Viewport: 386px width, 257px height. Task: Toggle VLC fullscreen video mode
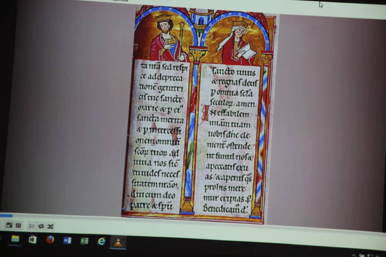click(x=9, y=225)
